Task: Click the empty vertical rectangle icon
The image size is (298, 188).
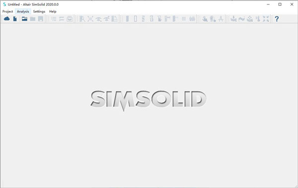Action: [135, 19]
